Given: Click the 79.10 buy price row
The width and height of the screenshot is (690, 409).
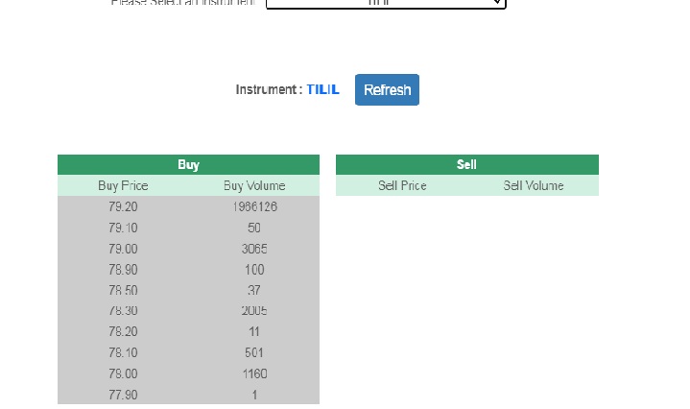Looking at the screenshot, I should pyautogui.click(x=123, y=228).
